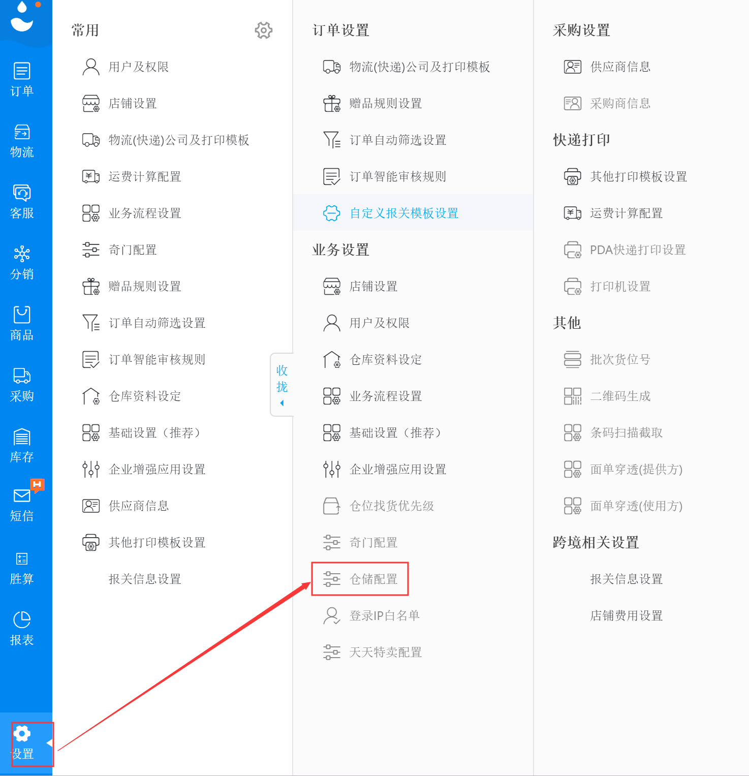This screenshot has height=776, width=749.
Task: Open the 商品 module
Action: point(21,323)
